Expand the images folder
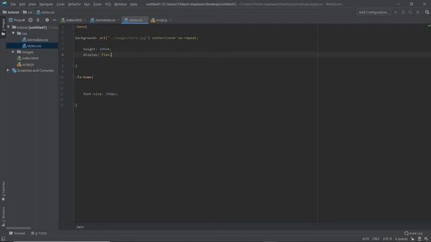Image resolution: width=431 pixels, height=242 pixels. pos(13,52)
